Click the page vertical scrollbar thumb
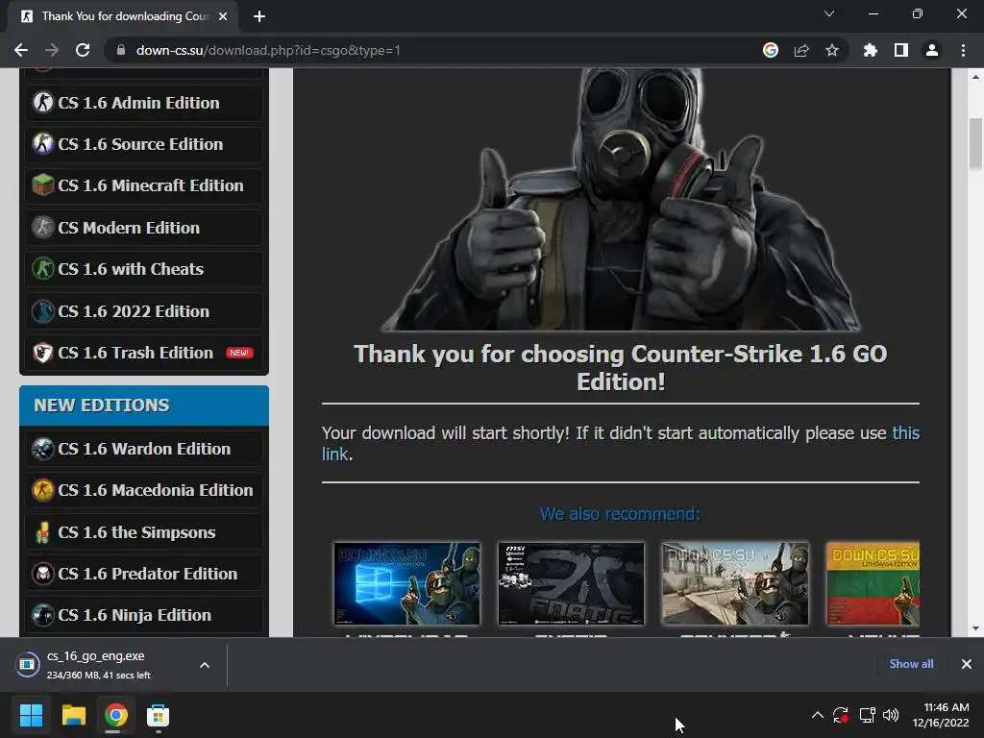This screenshot has width=984, height=738. point(975,143)
